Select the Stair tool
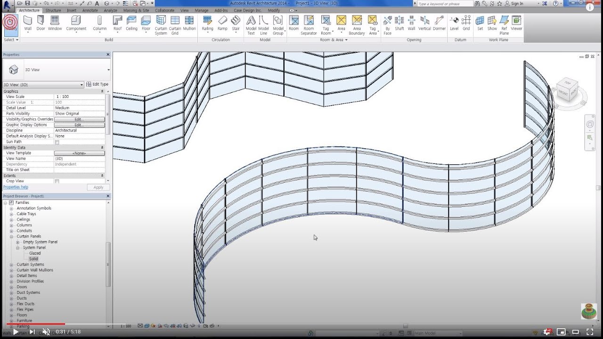 pyautogui.click(x=236, y=23)
